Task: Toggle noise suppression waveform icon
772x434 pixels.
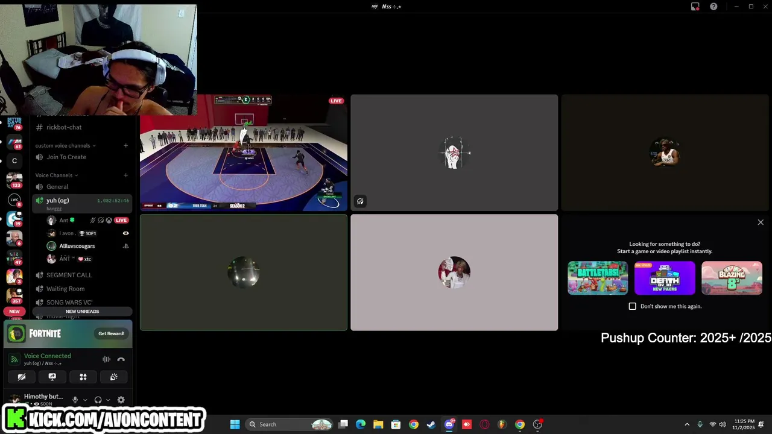Action: click(106, 359)
